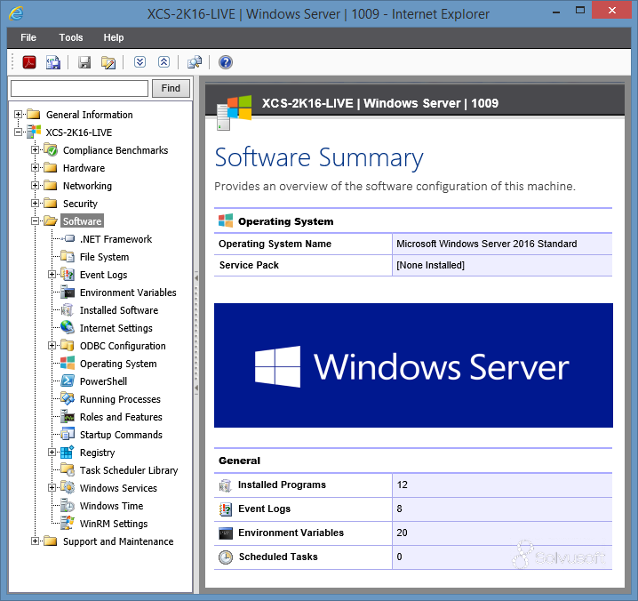This screenshot has height=601, width=638.
Task: Expand the Hardware node
Action: pyautogui.click(x=35, y=167)
